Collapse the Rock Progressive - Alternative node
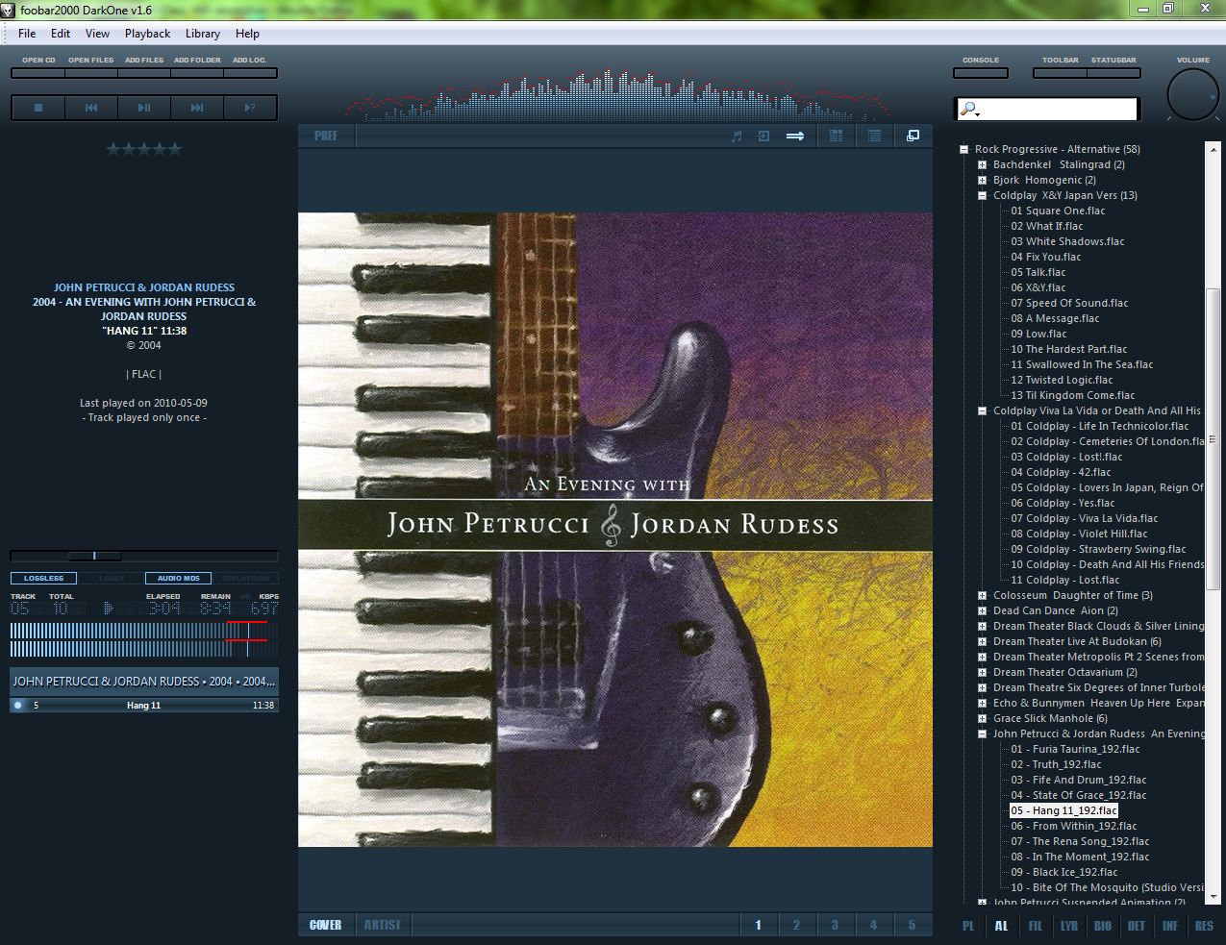Image resolution: width=1226 pixels, height=945 pixels. (963, 149)
